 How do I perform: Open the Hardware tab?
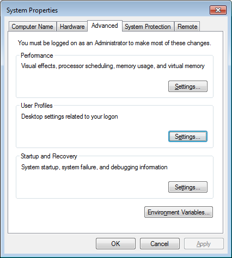click(72, 27)
